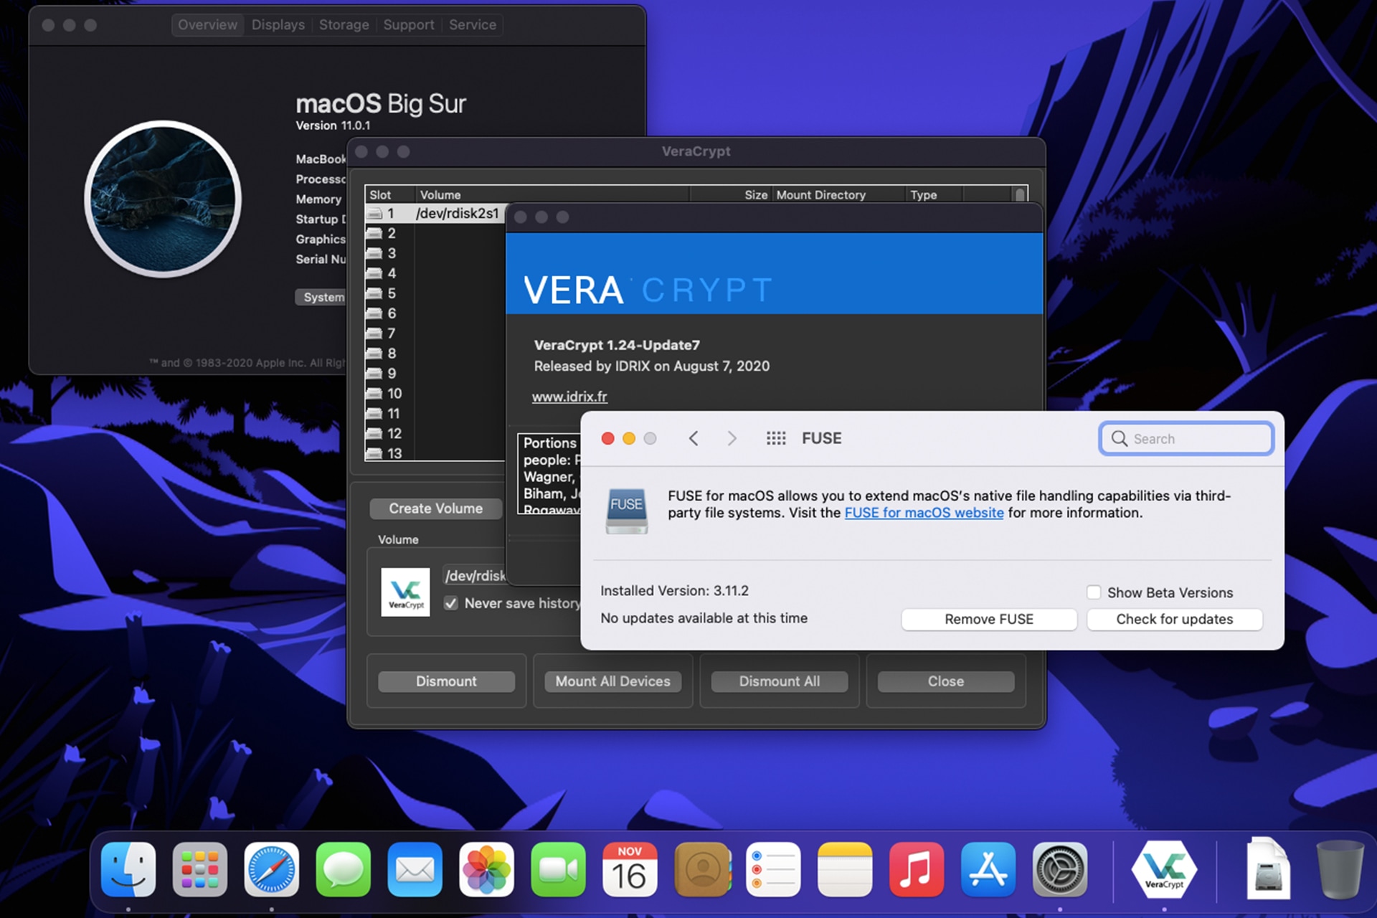Open the Storage tab
The width and height of the screenshot is (1377, 918).
344,24
